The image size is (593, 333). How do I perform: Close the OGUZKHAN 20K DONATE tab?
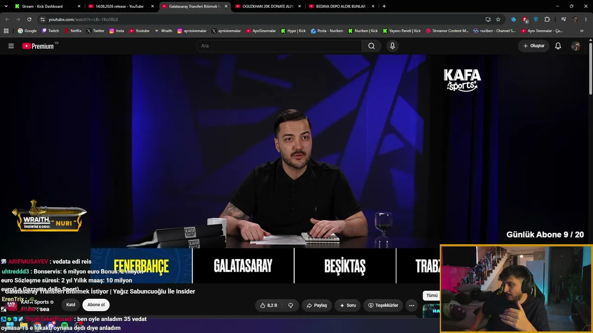pyautogui.click(x=300, y=6)
